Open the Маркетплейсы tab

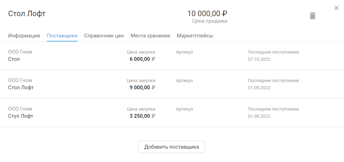(195, 36)
